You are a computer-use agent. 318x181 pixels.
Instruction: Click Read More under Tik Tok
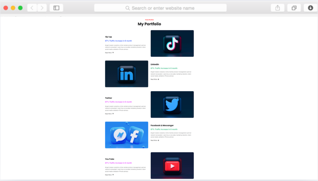(109, 53)
